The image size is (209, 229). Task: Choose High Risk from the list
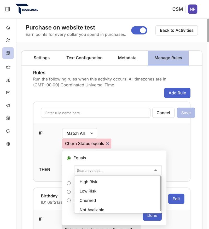pos(117,182)
